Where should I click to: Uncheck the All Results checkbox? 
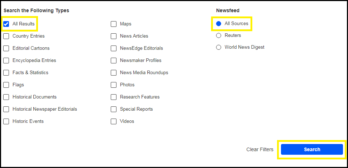coord(6,24)
